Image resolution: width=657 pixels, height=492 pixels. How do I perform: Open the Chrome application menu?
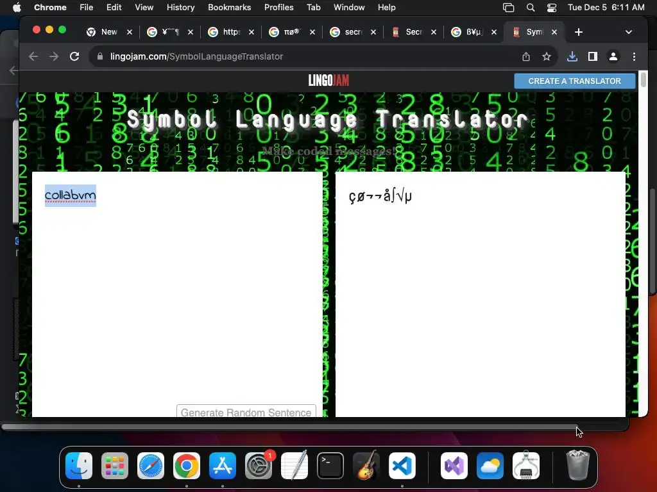point(50,8)
